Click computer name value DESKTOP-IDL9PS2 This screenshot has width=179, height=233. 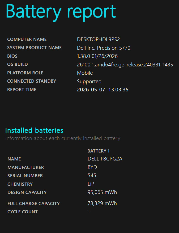98,39
